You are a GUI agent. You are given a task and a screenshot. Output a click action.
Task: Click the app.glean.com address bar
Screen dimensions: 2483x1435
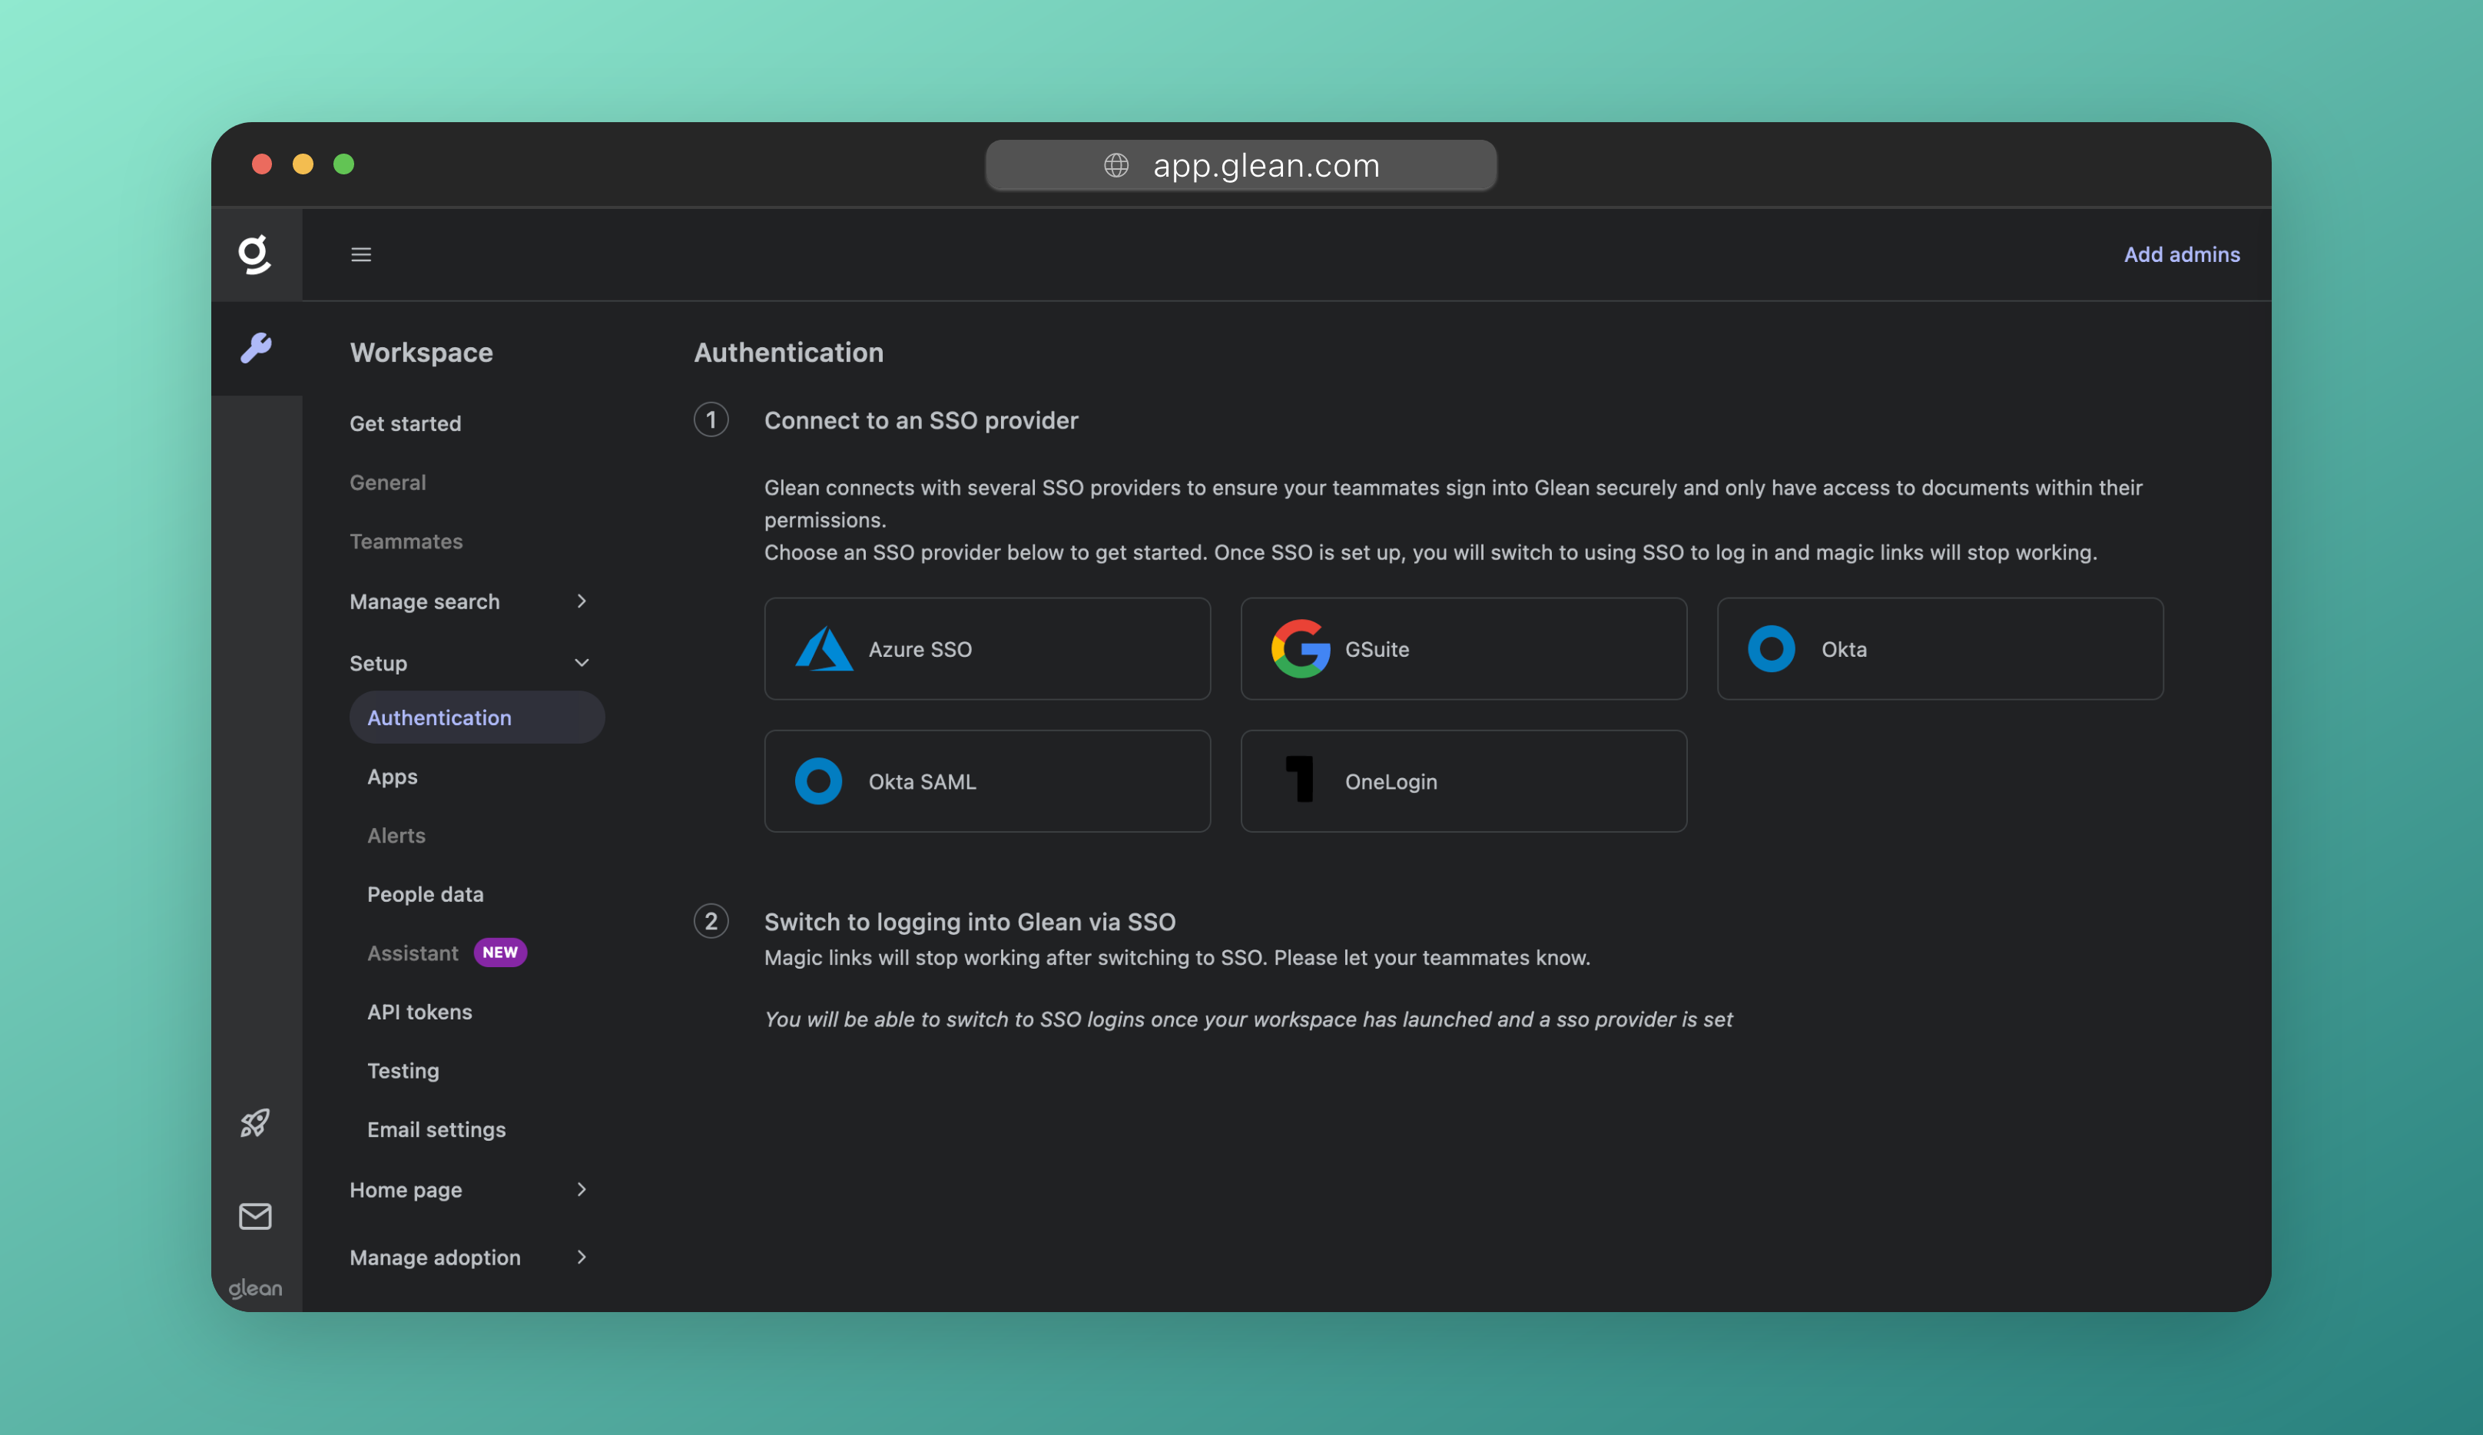(1241, 164)
